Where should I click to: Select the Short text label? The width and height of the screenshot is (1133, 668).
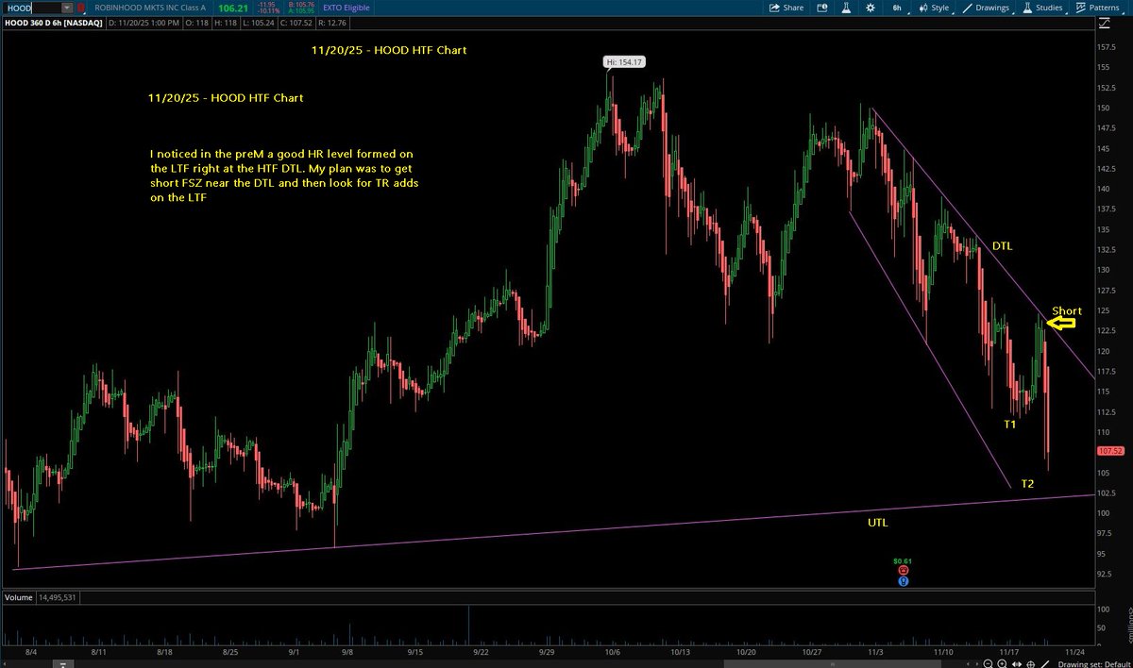1067,310
